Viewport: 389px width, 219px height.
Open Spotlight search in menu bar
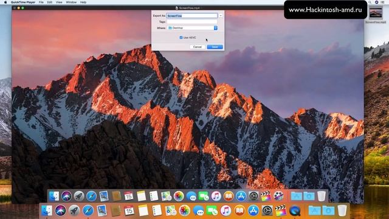[x=370, y=2]
